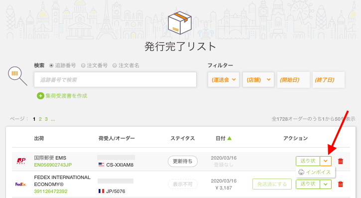Click the FedEx carrier logo
This screenshot has width=361, height=198.
21,184
